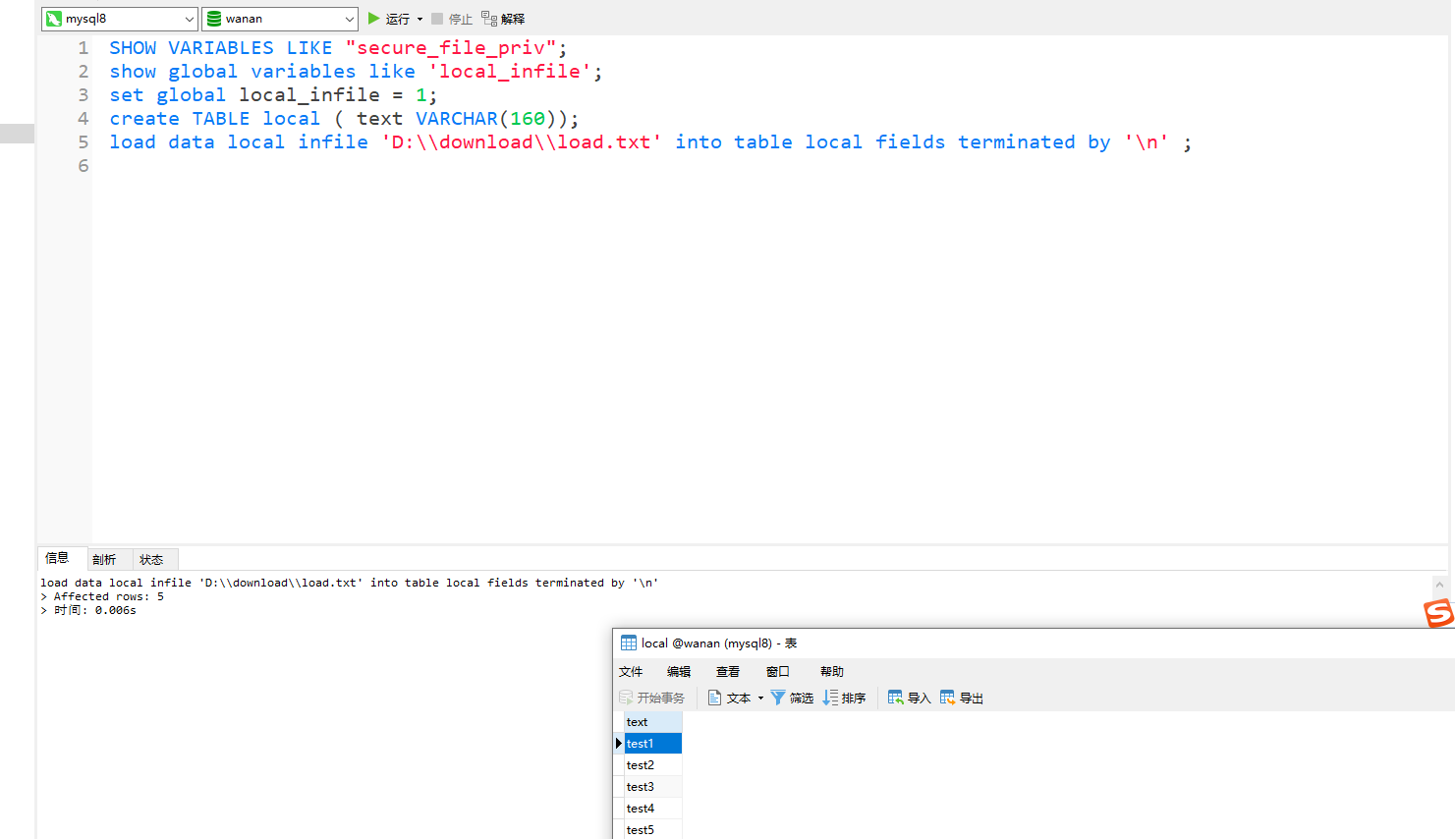
Task: Select the test5 row cell
Action: tap(653, 830)
